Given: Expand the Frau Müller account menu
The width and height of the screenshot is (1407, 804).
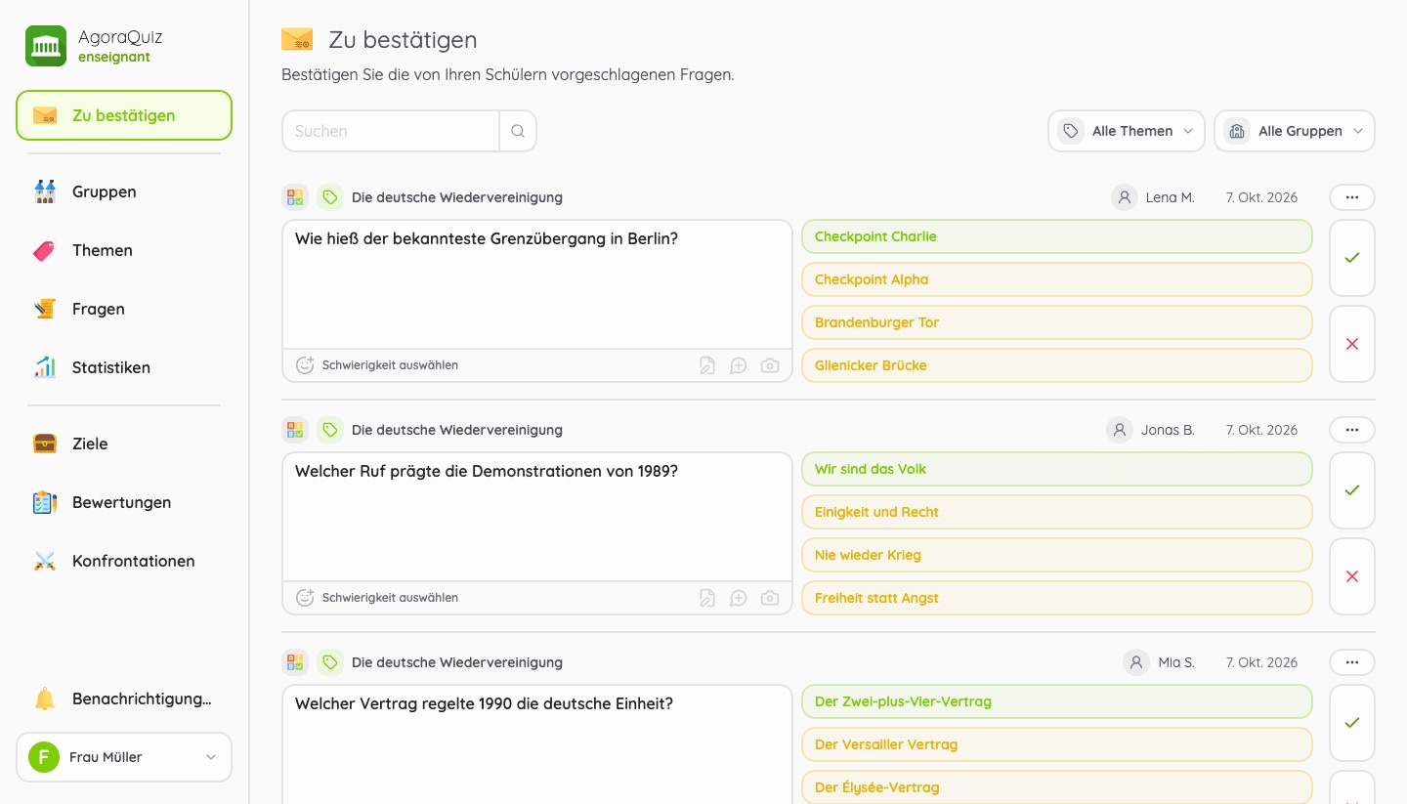Looking at the screenshot, I should click(124, 757).
